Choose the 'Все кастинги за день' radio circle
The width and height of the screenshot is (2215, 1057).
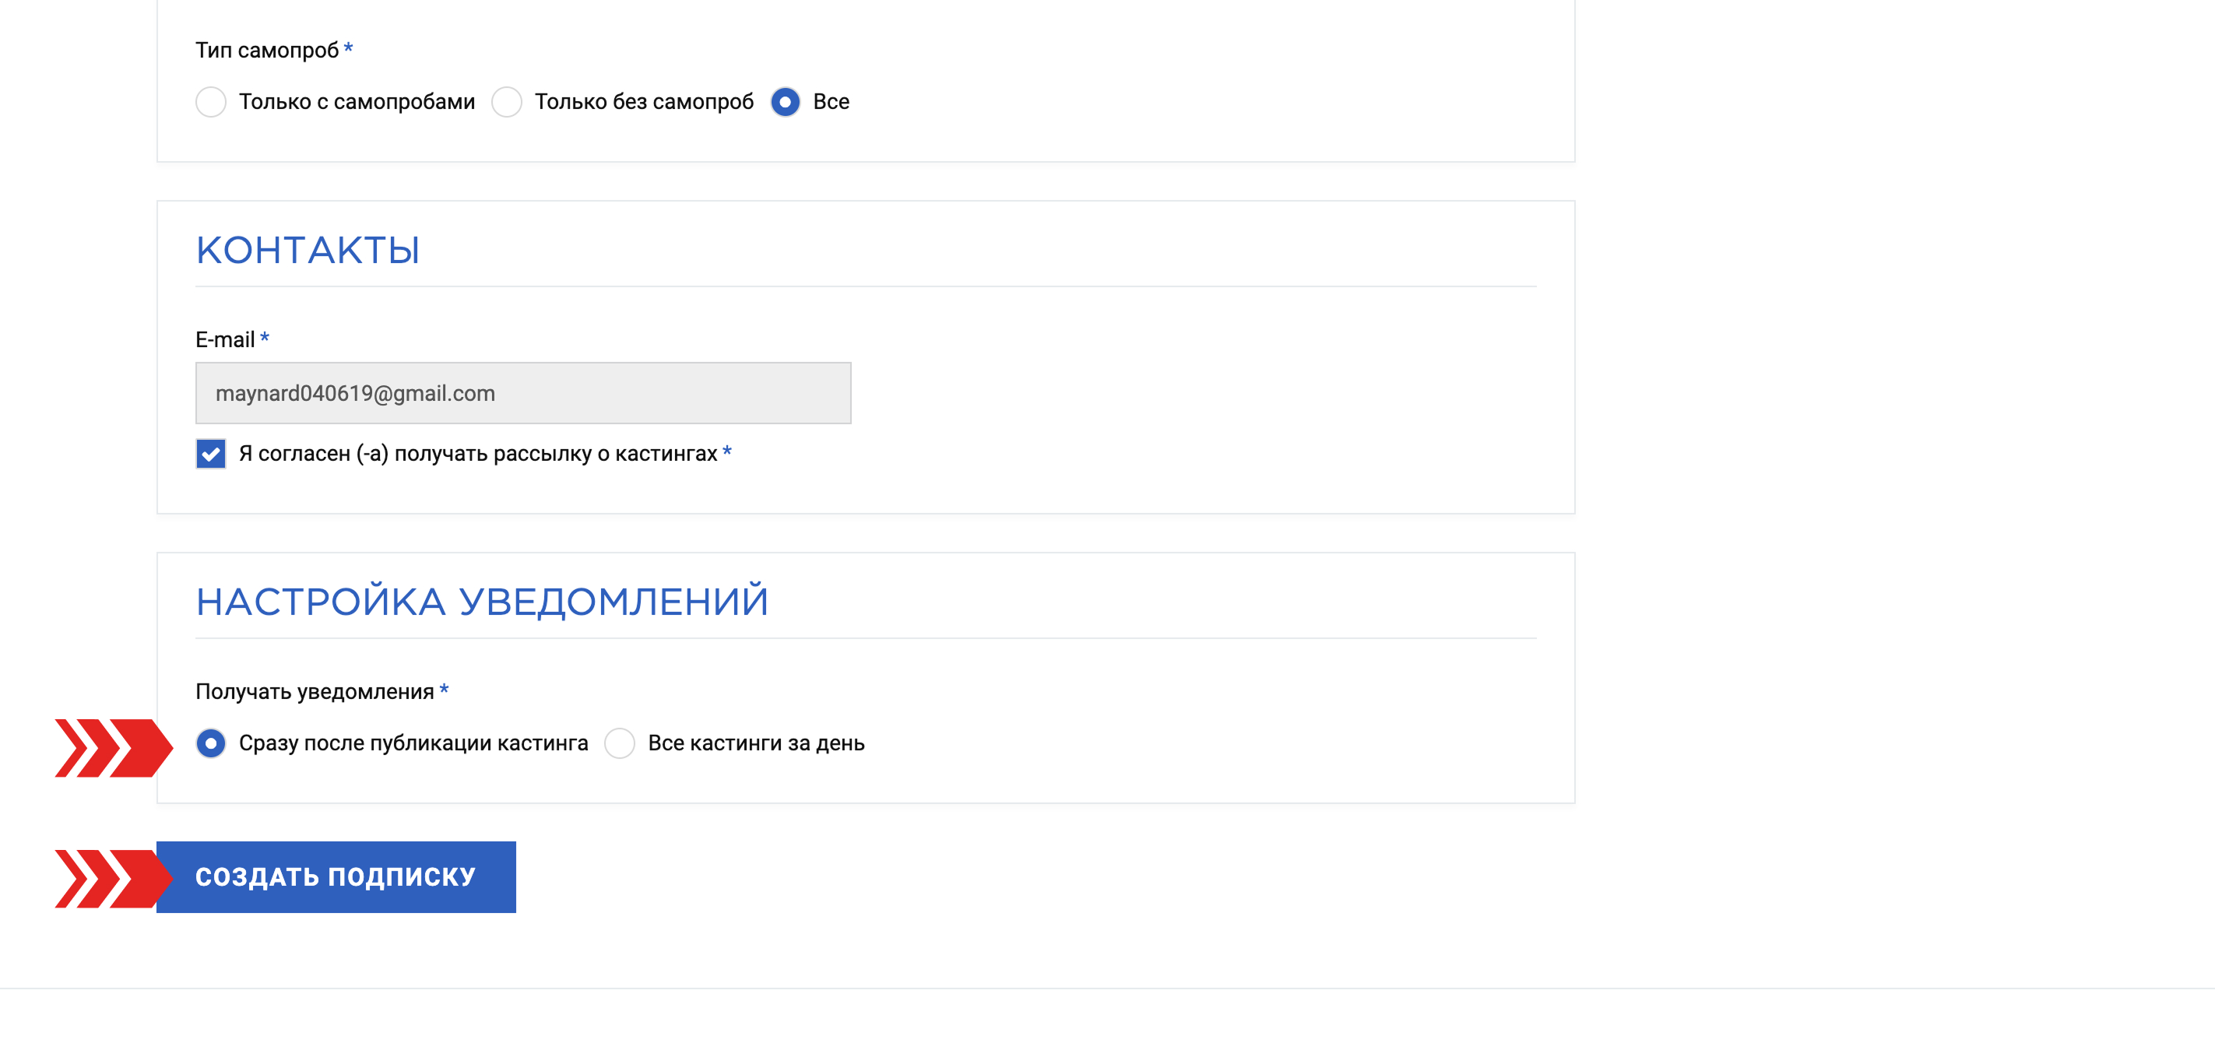[619, 743]
